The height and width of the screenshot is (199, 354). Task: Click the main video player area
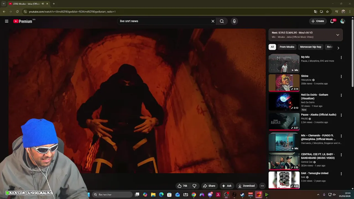(x=137, y=101)
